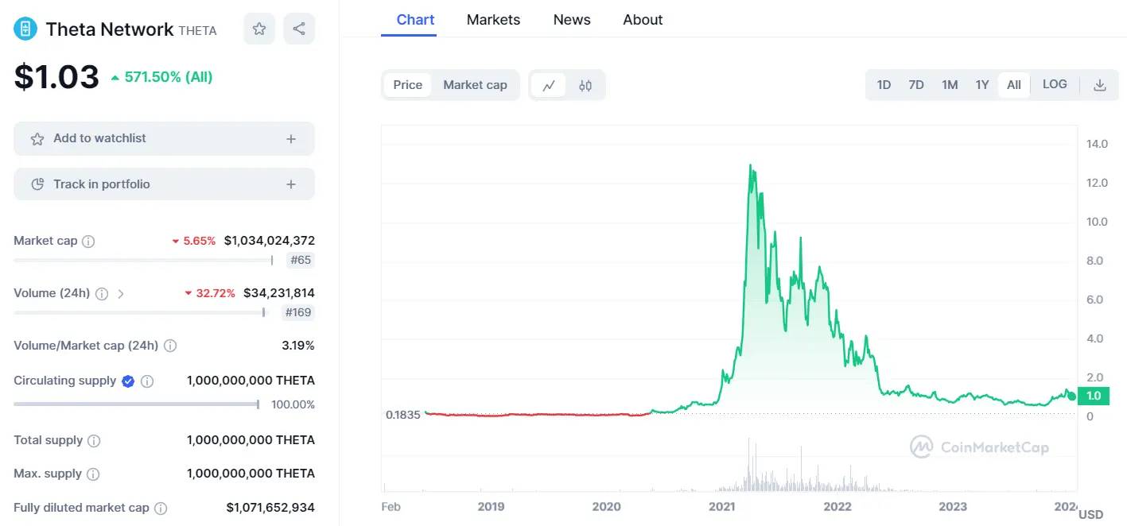
Task: Click the 5.65% market cap change
Action: click(194, 241)
